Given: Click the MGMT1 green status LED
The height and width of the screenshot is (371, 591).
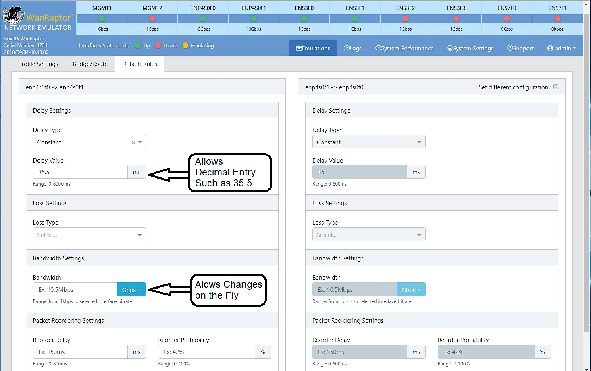Looking at the screenshot, I should 101,18.
